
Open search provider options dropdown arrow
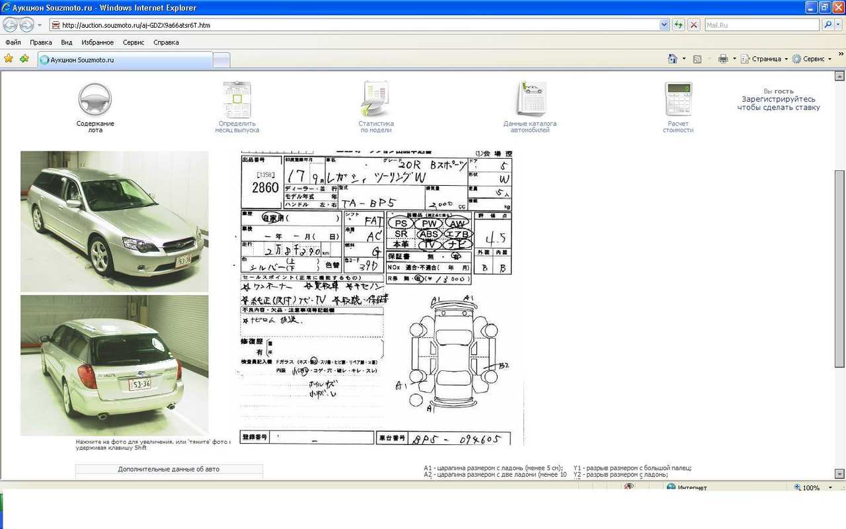pos(837,24)
